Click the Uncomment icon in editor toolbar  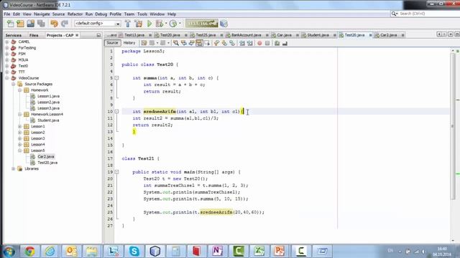point(285,43)
